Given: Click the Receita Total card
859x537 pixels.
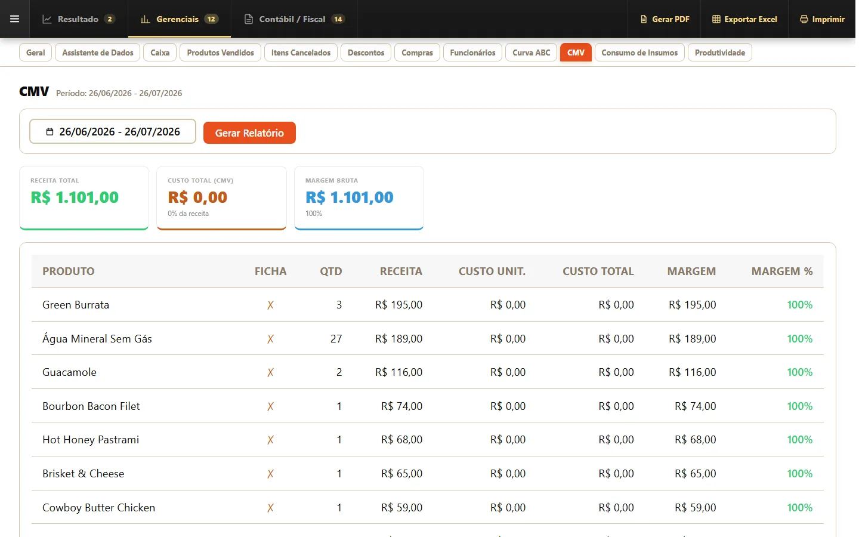Looking at the screenshot, I should click(84, 197).
